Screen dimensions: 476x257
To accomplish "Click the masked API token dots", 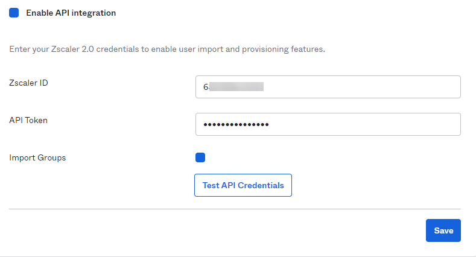I will click(x=236, y=124).
